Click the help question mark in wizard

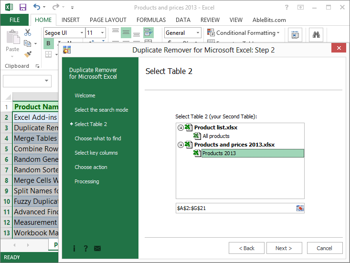85,248
